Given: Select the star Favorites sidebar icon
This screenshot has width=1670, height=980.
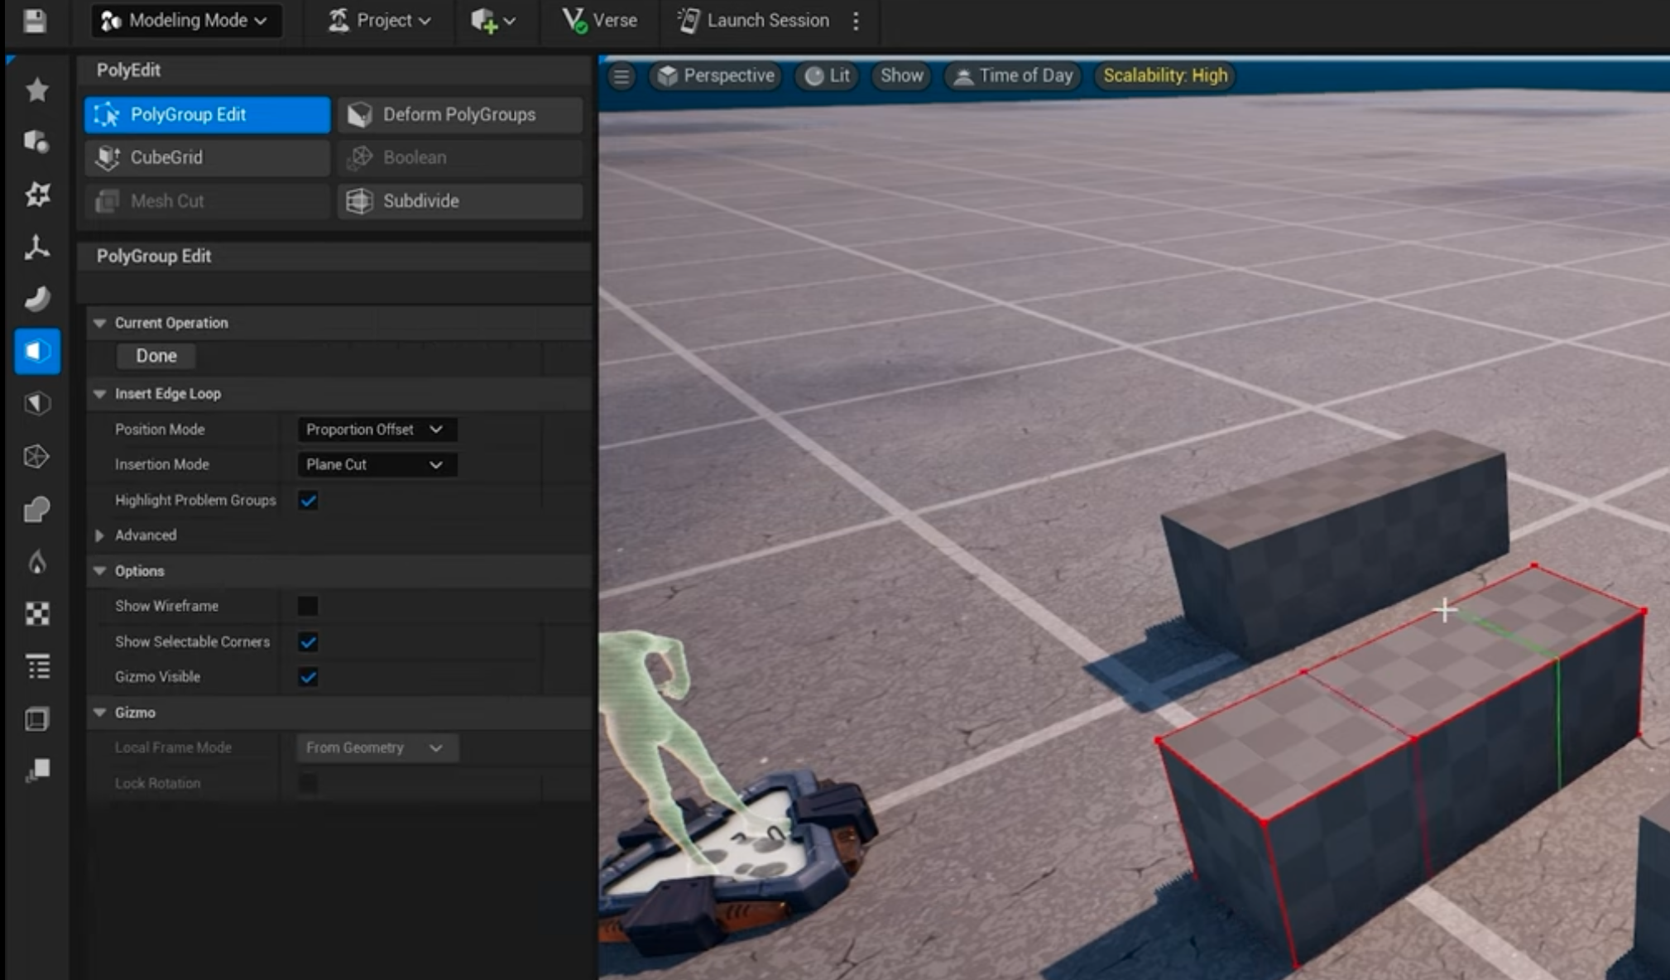Looking at the screenshot, I should click(36, 89).
